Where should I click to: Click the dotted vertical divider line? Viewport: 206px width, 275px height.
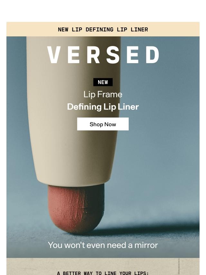tap(179, 267)
